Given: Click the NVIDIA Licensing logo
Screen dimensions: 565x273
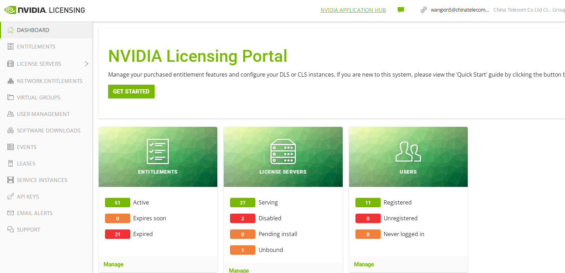Looking at the screenshot, I should click(x=45, y=10).
